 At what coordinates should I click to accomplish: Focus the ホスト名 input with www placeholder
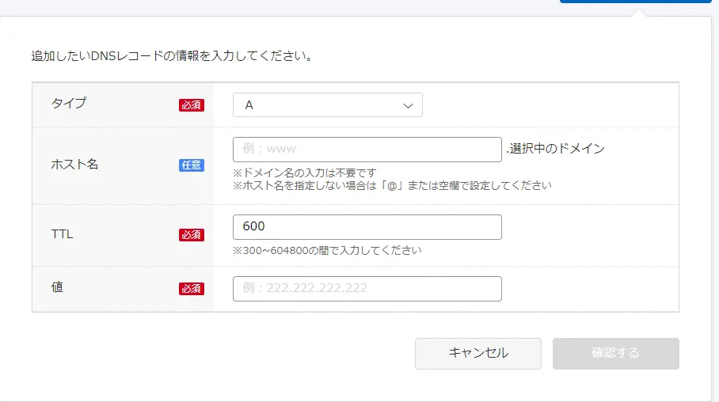367,149
